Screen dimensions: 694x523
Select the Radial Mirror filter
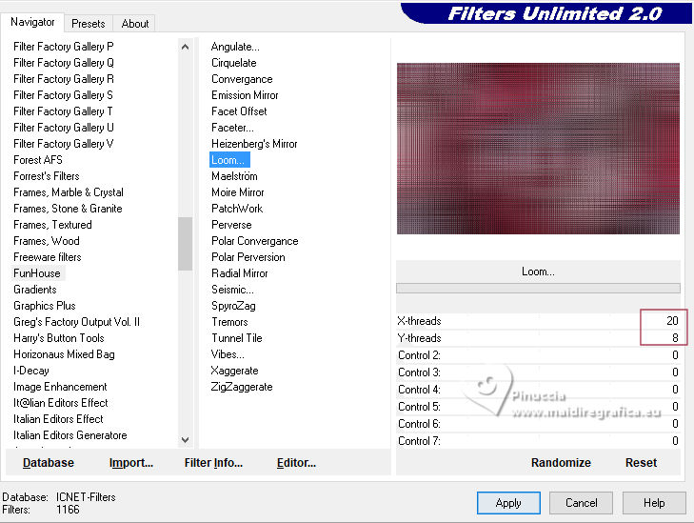coord(240,273)
